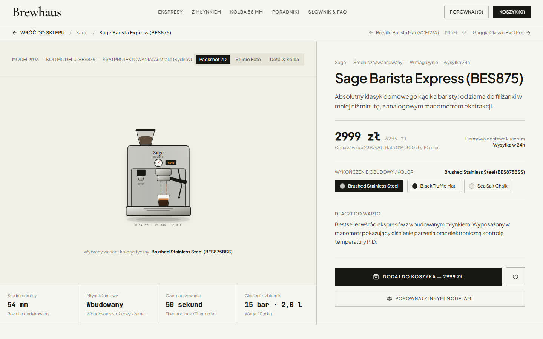Open Kolba 58 mm menu item
The width and height of the screenshot is (543, 339).
point(247,12)
